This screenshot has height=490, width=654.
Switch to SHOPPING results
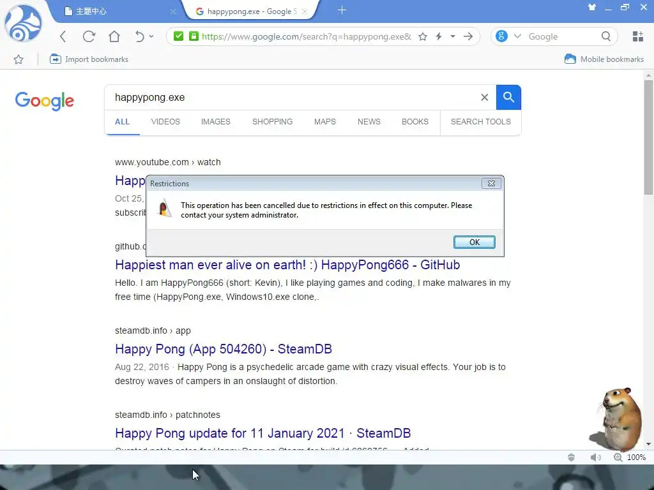click(x=272, y=122)
